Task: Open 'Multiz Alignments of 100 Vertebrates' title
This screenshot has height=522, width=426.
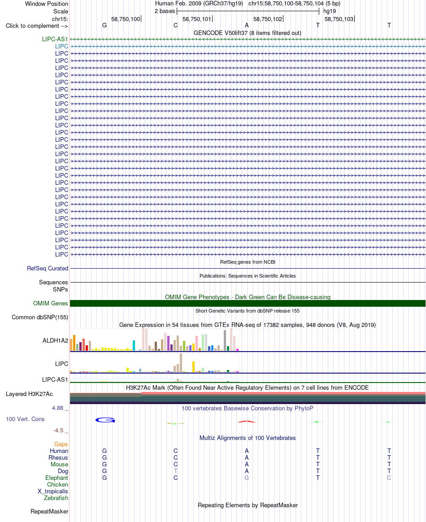Action: (248, 438)
